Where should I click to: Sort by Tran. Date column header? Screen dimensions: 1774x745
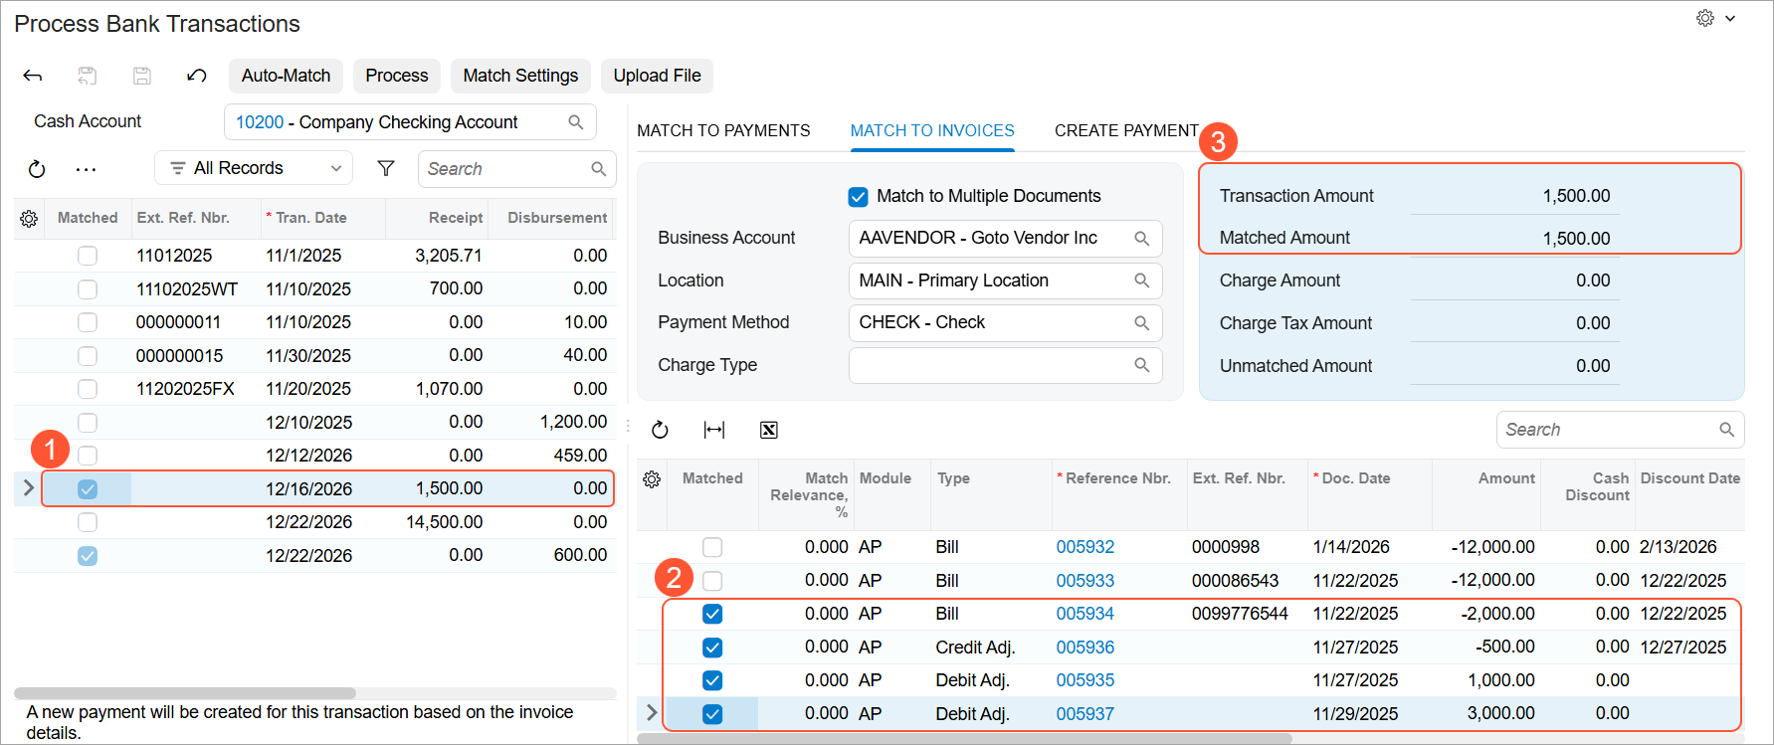pos(311,218)
